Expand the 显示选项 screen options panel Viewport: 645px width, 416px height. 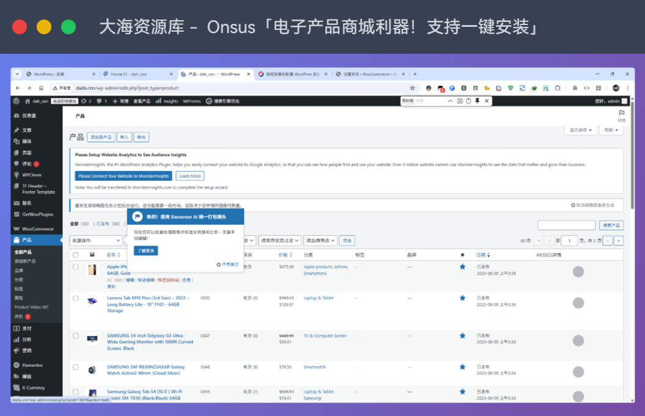tap(580, 130)
